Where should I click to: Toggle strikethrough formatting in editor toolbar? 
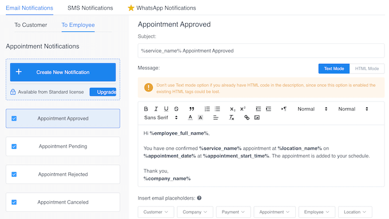click(x=176, y=109)
